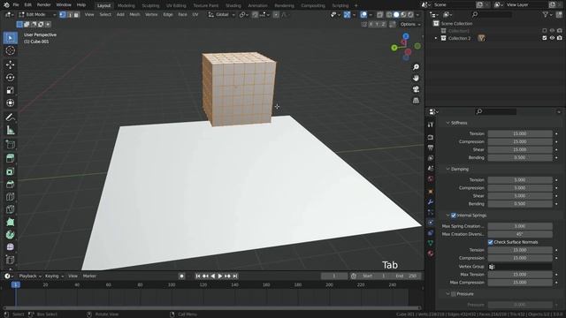Click the Pan view hand icon
This screenshot has height=318, width=566.
pyautogui.click(x=416, y=79)
